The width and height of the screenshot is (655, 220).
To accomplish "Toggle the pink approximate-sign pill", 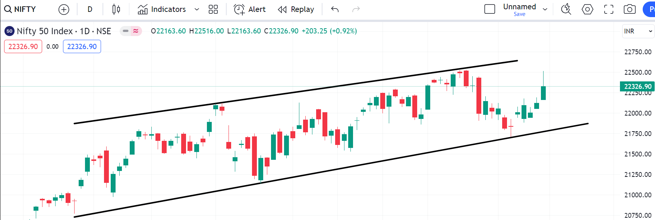I will (x=136, y=31).
